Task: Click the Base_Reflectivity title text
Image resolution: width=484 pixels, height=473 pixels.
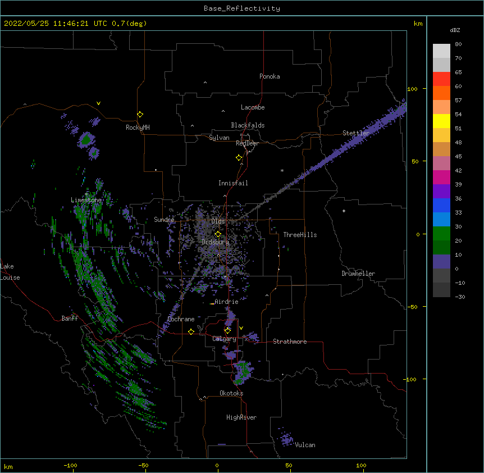Action: (242, 8)
